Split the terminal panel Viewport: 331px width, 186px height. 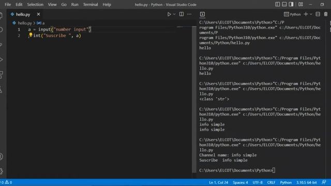318,14
